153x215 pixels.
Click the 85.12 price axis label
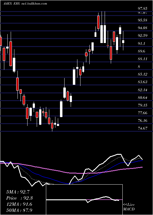point(143,74)
